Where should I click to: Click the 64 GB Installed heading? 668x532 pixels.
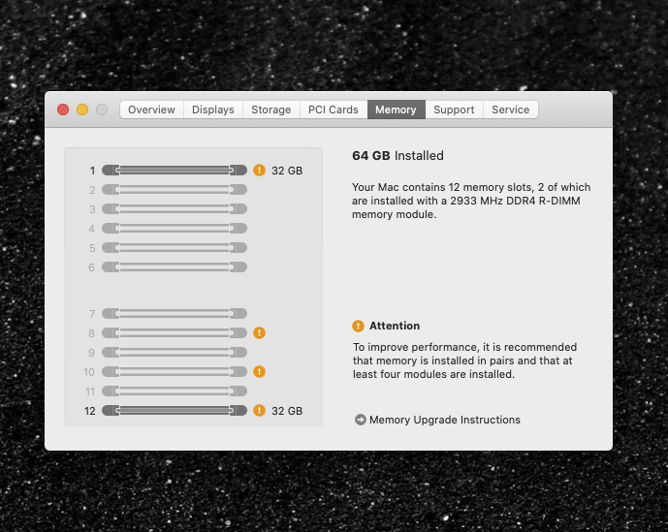tap(398, 155)
